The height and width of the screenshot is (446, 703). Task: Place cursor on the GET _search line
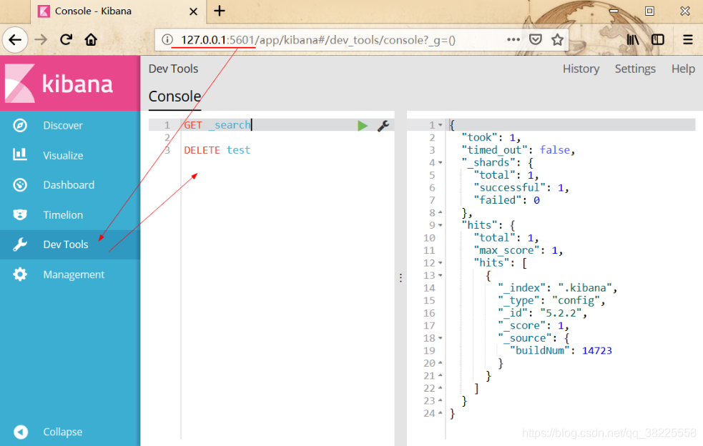point(217,125)
